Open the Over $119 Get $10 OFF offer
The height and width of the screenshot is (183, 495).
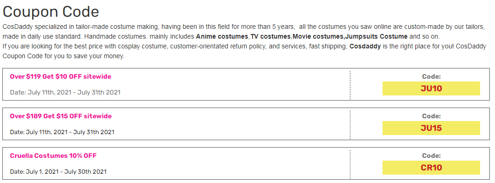[x=61, y=76]
